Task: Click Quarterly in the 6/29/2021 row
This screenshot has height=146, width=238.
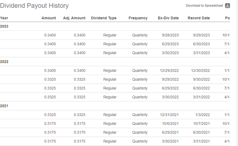Action: click(140, 133)
